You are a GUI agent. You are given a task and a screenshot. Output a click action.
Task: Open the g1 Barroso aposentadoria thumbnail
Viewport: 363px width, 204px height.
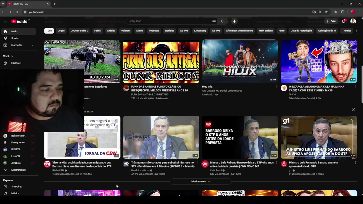[x=319, y=137]
